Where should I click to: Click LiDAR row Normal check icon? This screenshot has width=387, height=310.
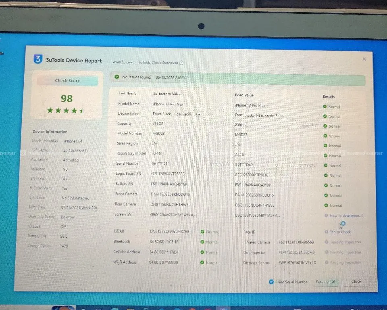[203, 232]
